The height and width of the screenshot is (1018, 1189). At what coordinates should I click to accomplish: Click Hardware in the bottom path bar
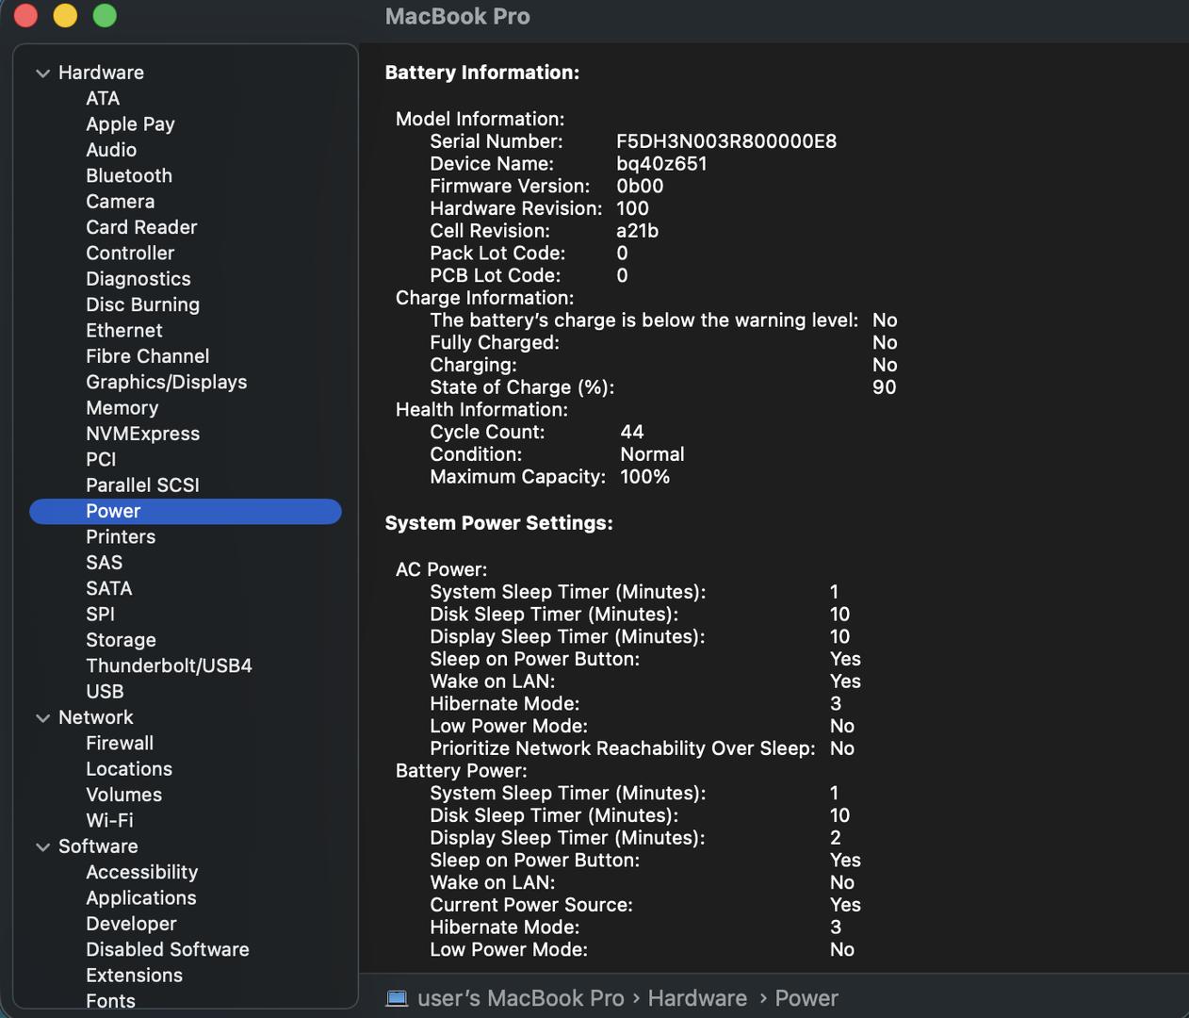click(697, 998)
